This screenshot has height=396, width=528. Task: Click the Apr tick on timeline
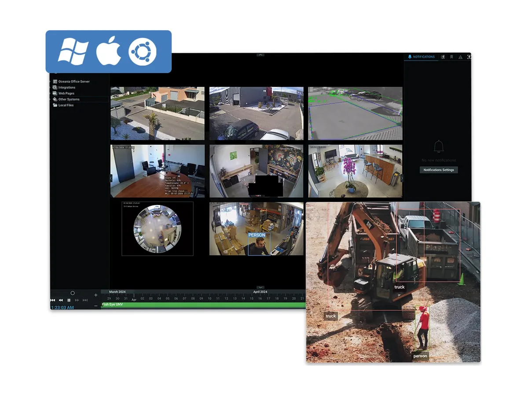click(x=134, y=299)
